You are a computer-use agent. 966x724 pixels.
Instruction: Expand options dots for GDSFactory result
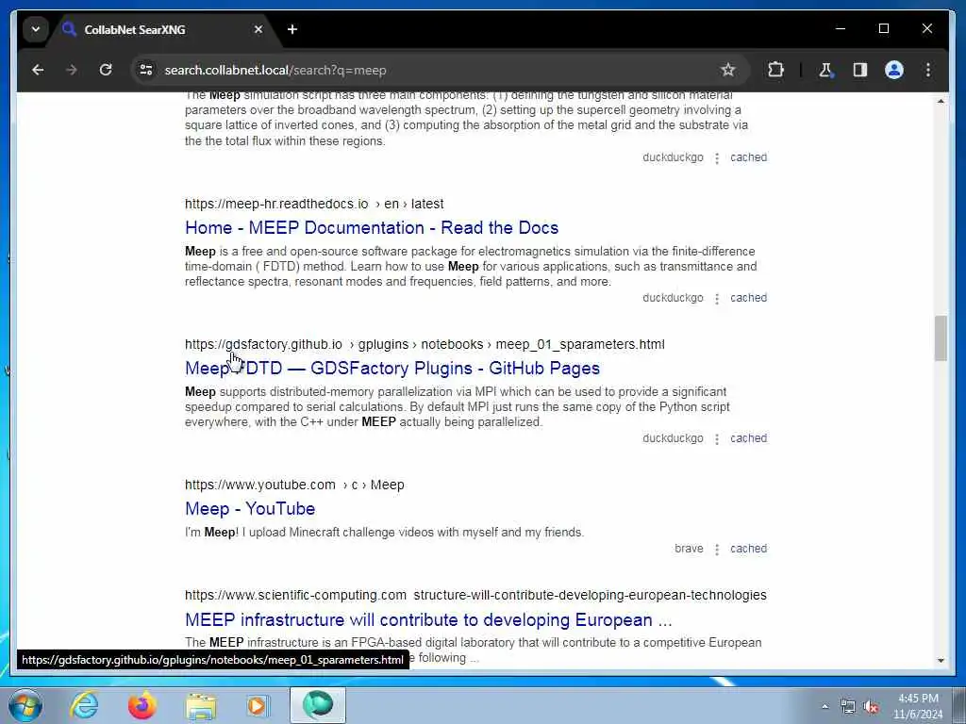point(717,439)
